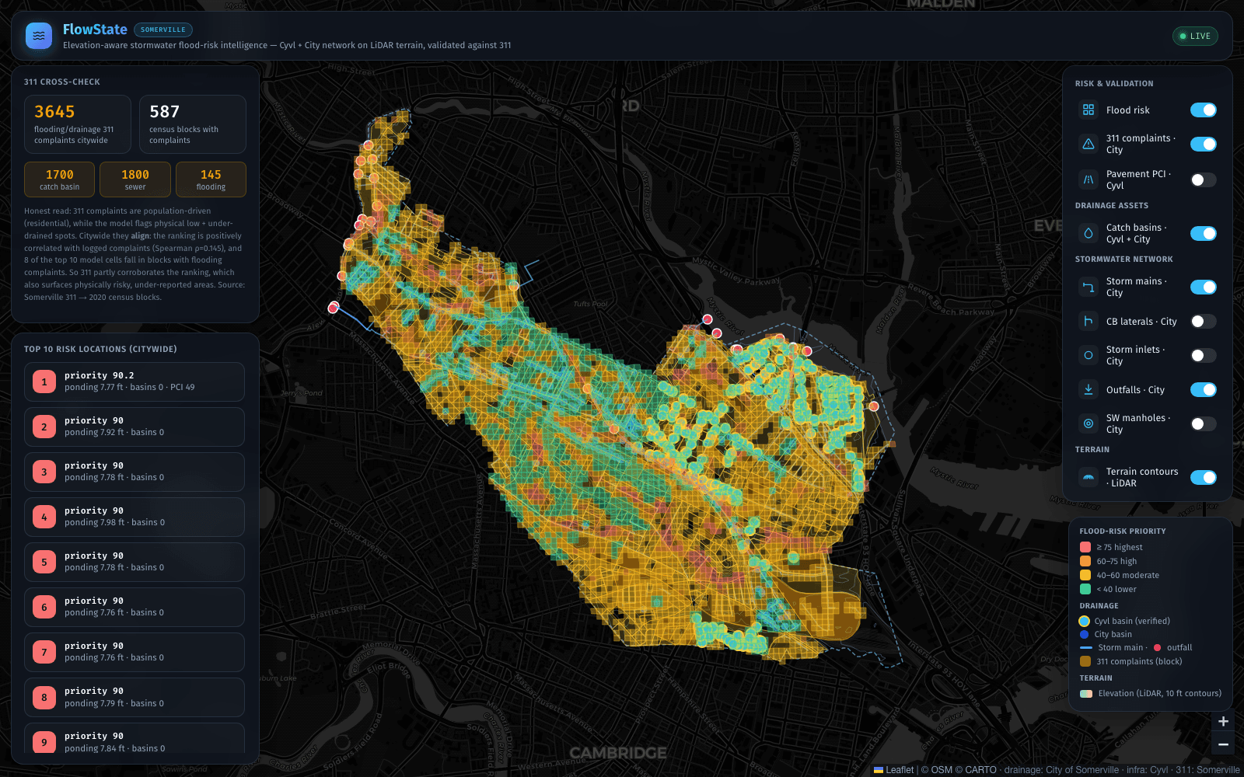
Task: Switch off the Outfalls City toggle
Action: 1204,389
